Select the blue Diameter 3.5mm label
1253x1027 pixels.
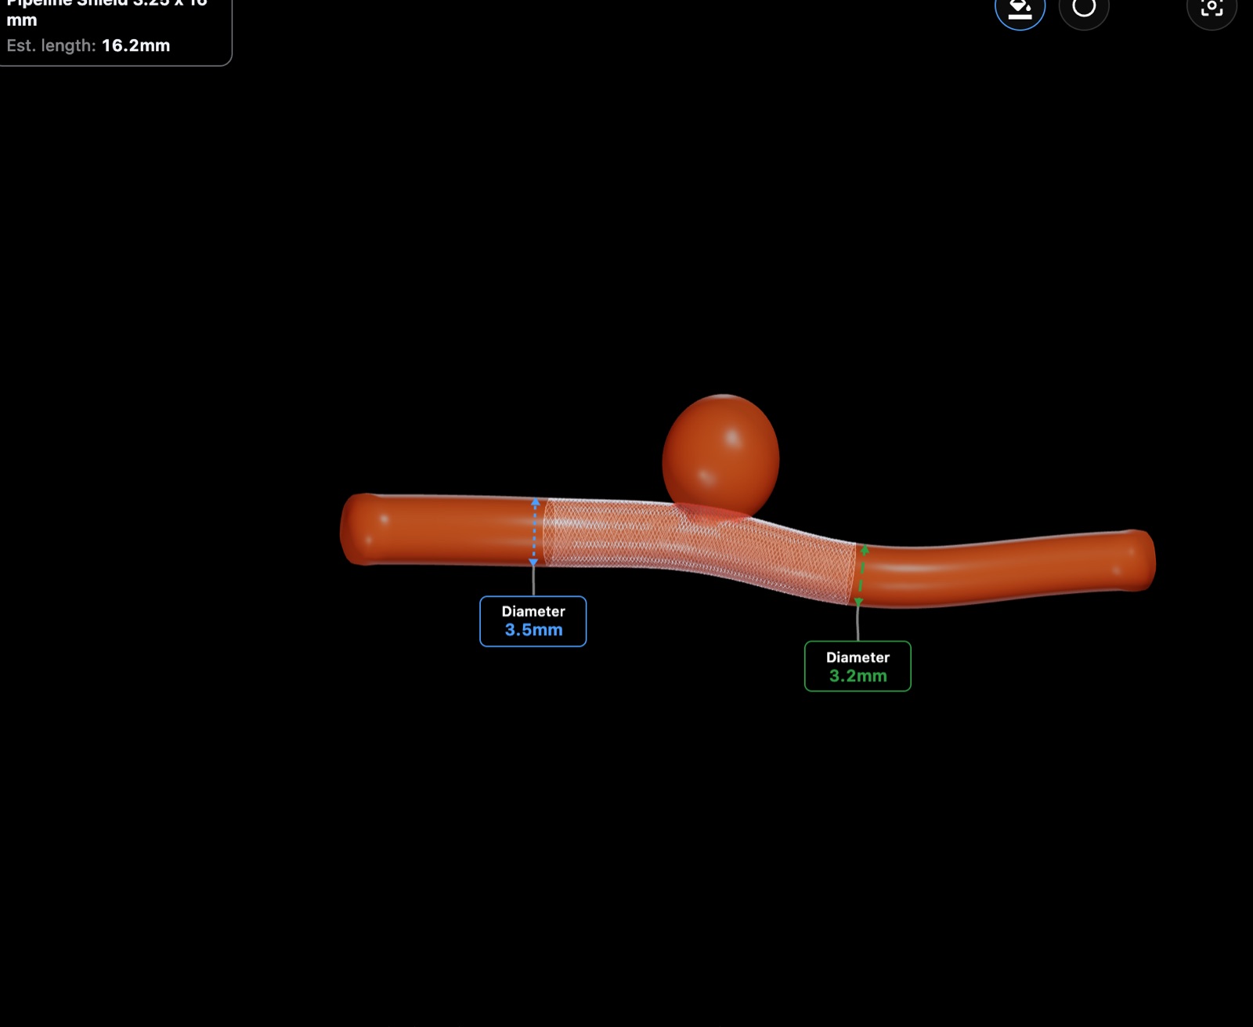(x=533, y=621)
